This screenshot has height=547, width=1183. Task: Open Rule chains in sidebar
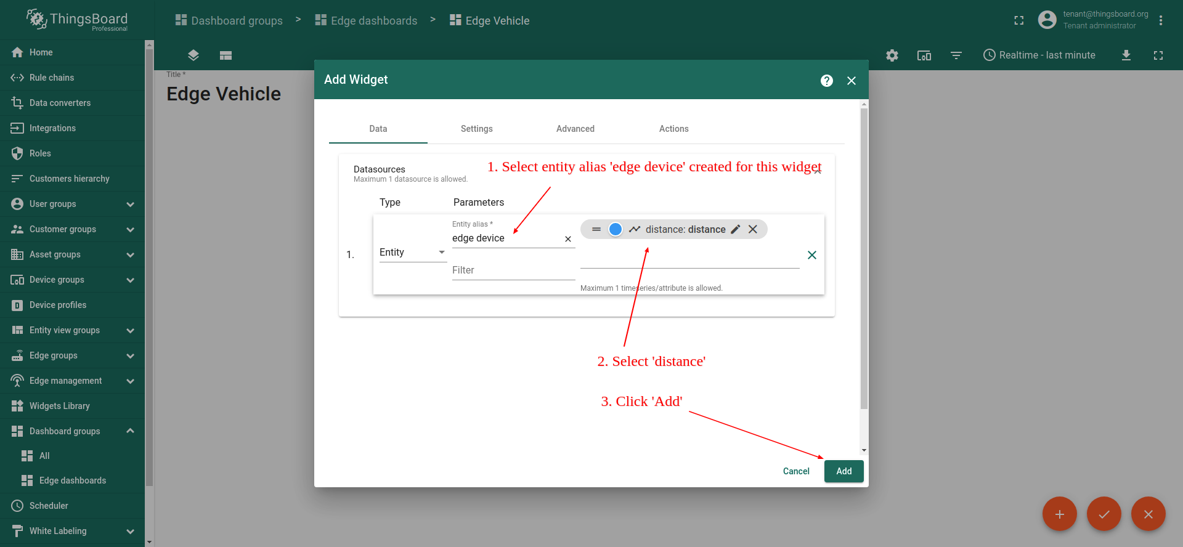[72, 78]
